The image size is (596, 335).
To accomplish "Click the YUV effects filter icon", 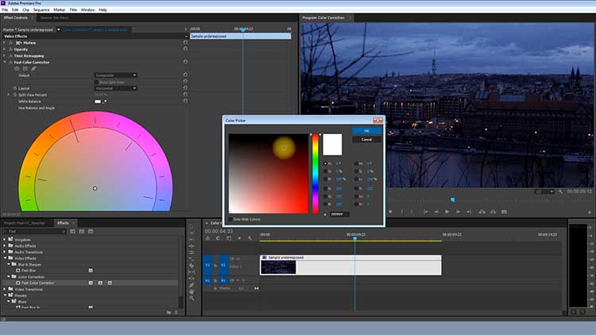I will (x=91, y=231).
